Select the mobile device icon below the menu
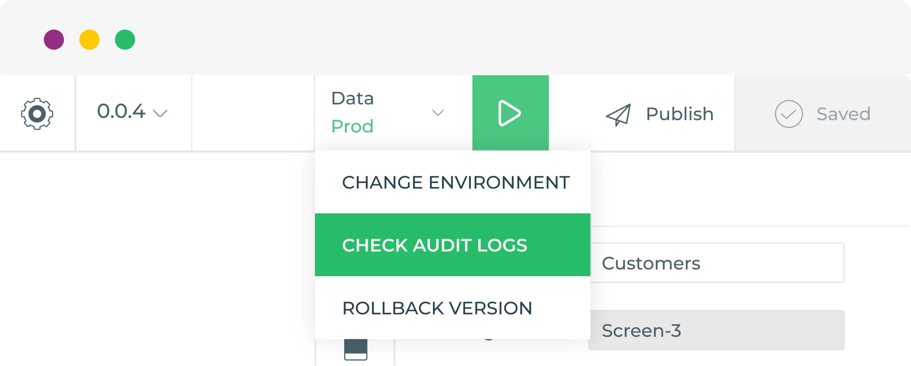911x366 pixels. click(357, 350)
